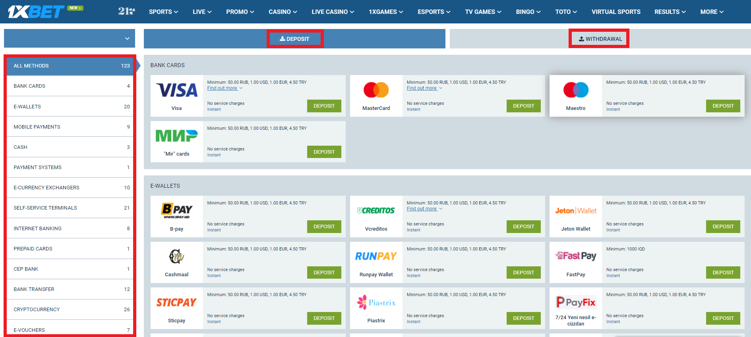Filter by BANK TRANSFER category
Image resolution: width=751 pixels, height=337 pixels.
70,289
